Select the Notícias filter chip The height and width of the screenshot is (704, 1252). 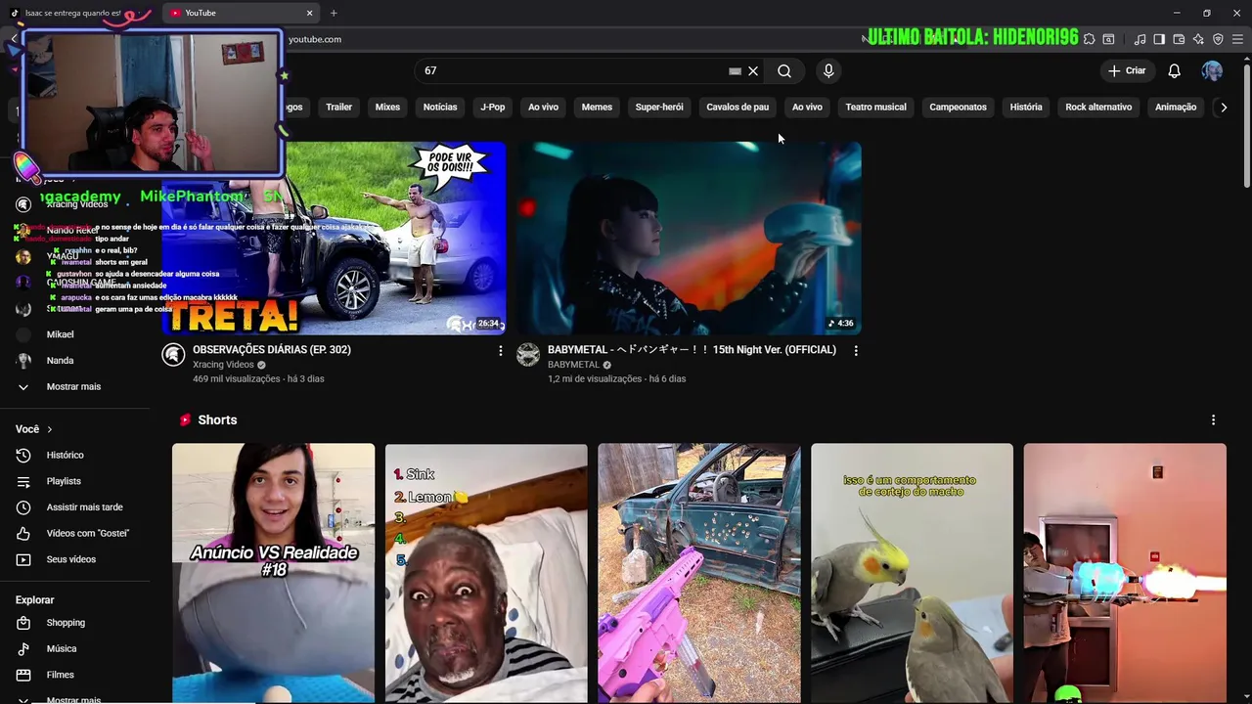pos(440,107)
